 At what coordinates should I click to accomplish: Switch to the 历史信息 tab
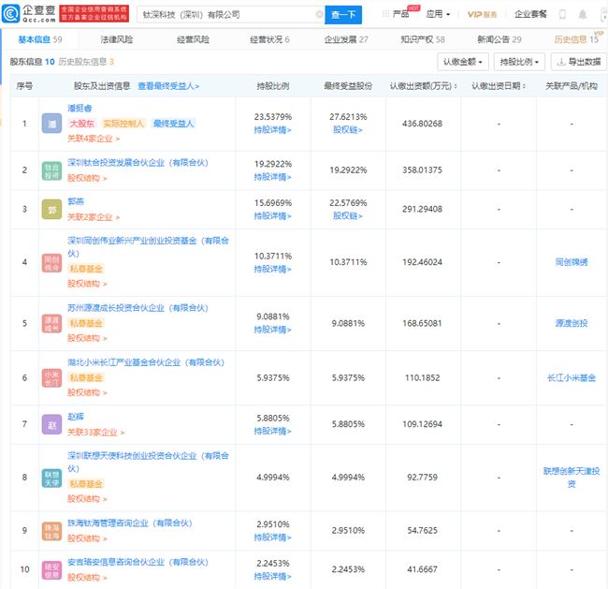(x=576, y=39)
